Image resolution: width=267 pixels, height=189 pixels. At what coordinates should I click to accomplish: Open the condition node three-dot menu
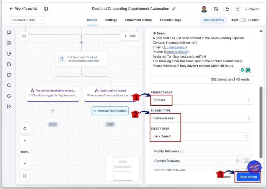pos(103,59)
